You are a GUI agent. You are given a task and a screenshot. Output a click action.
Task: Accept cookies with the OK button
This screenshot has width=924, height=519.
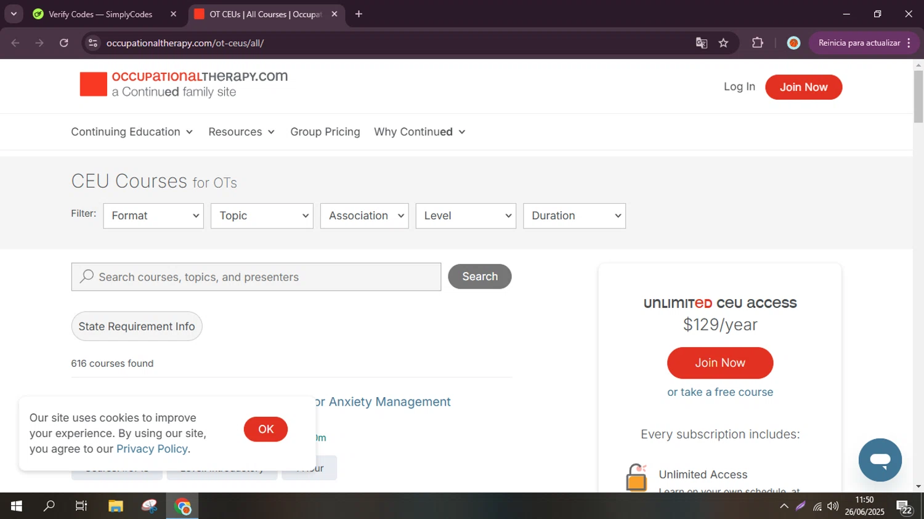(x=265, y=429)
